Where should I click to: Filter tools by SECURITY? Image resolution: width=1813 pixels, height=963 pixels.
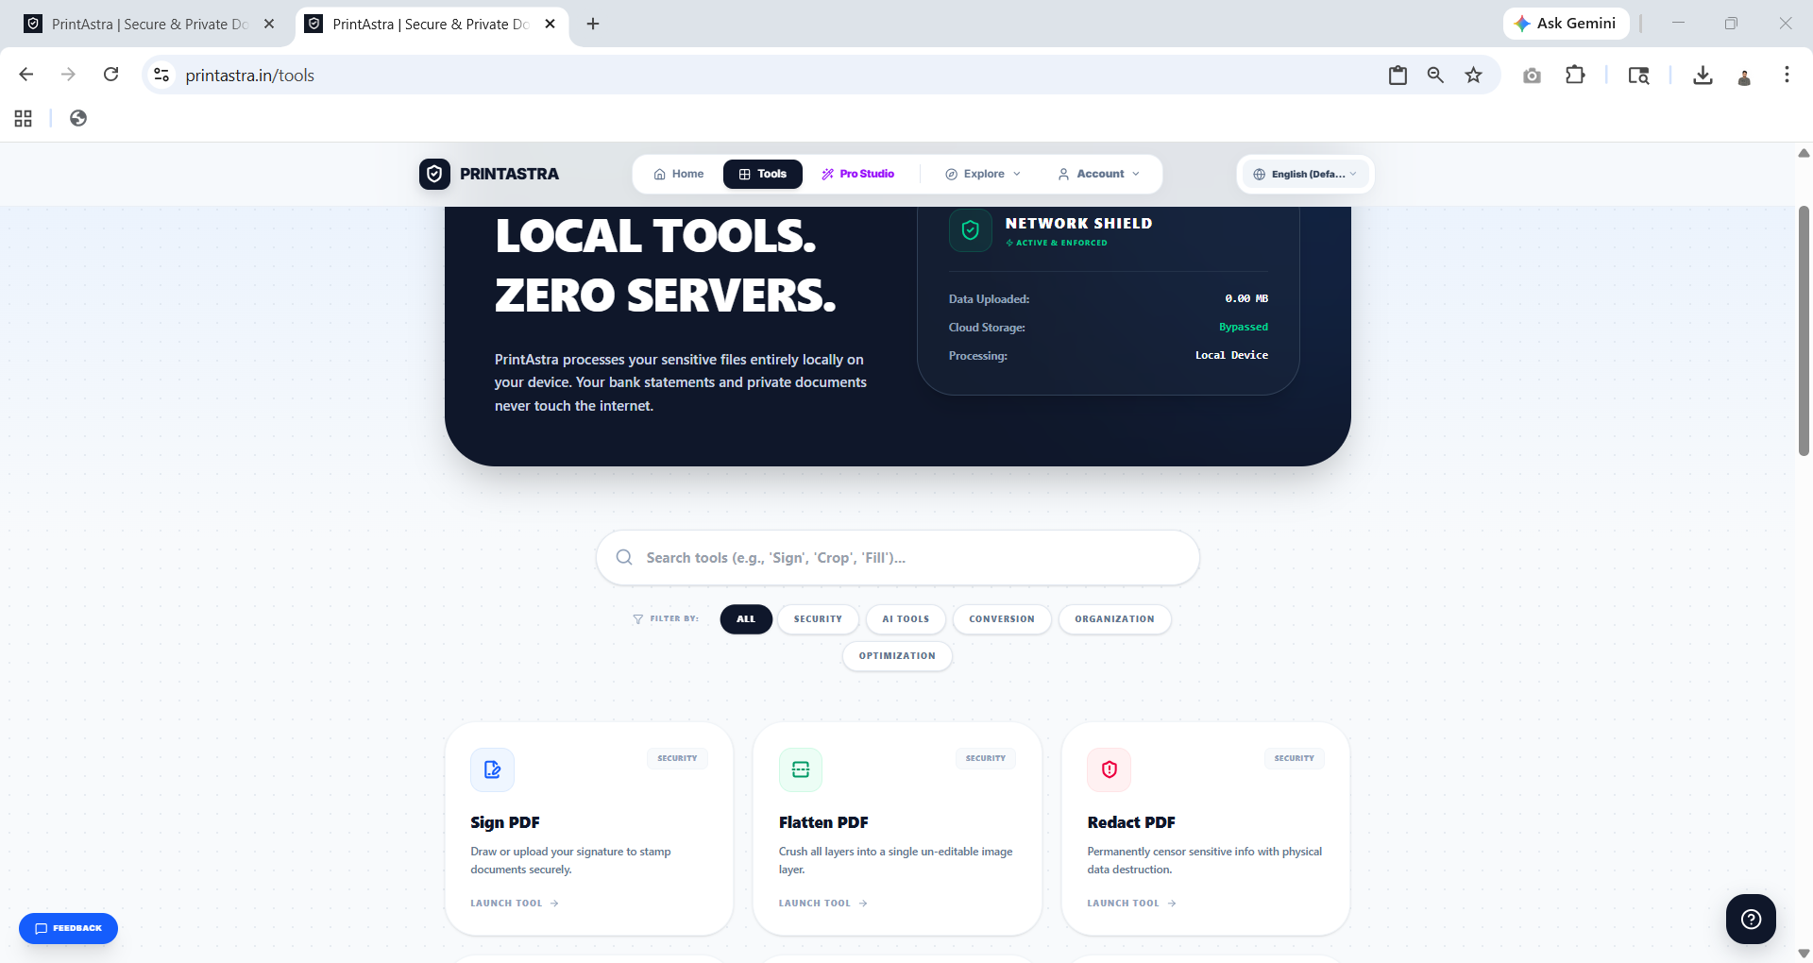818,619
